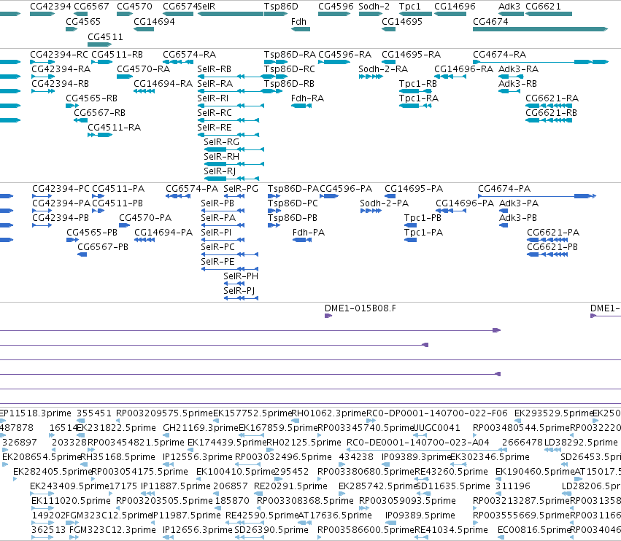Click transcript SelR-RJ label
This screenshot has height=541, width=621.
pyautogui.click(x=220, y=171)
